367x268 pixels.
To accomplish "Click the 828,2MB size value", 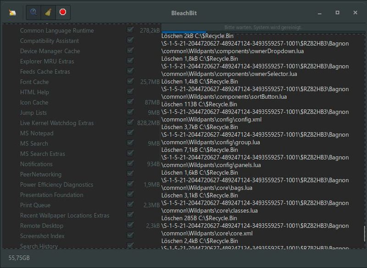I will point(148,123).
